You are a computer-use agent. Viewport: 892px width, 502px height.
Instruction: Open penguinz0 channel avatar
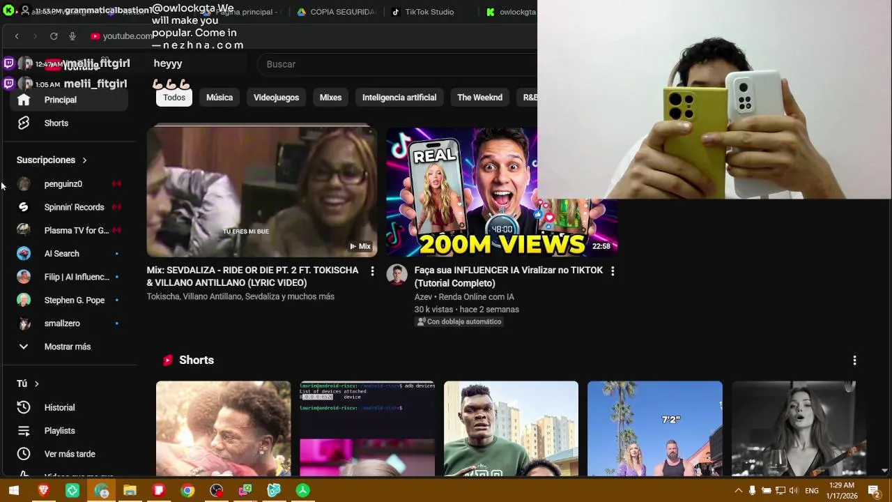tap(24, 184)
